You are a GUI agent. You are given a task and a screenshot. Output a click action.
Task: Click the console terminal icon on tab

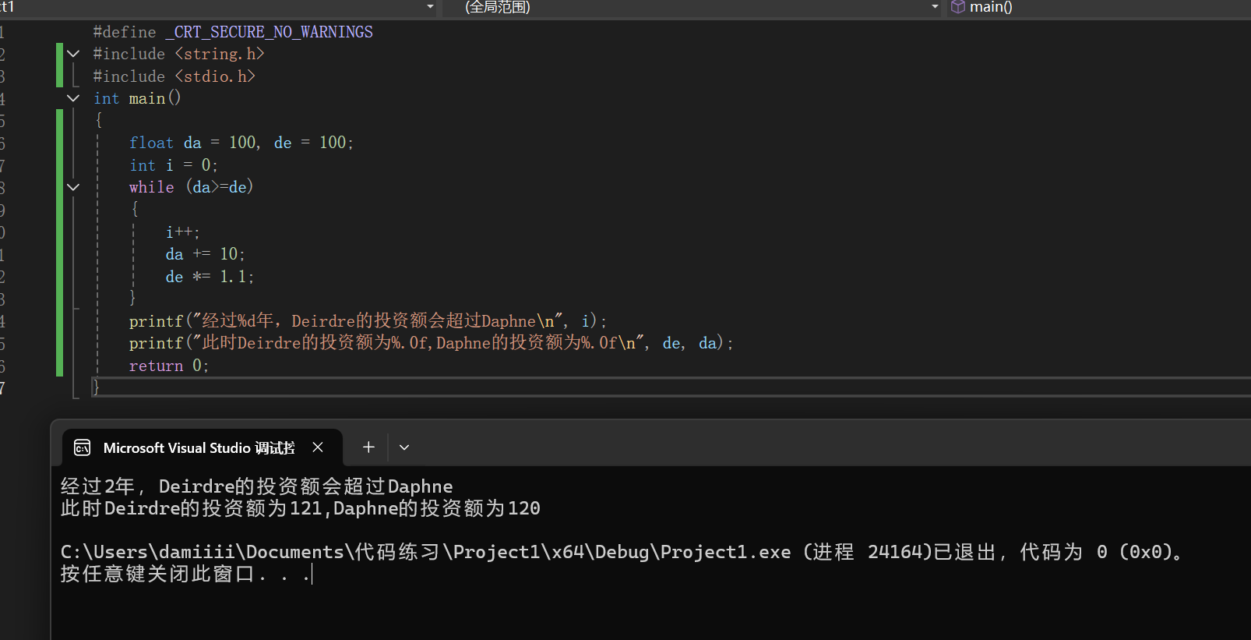[x=82, y=447]
